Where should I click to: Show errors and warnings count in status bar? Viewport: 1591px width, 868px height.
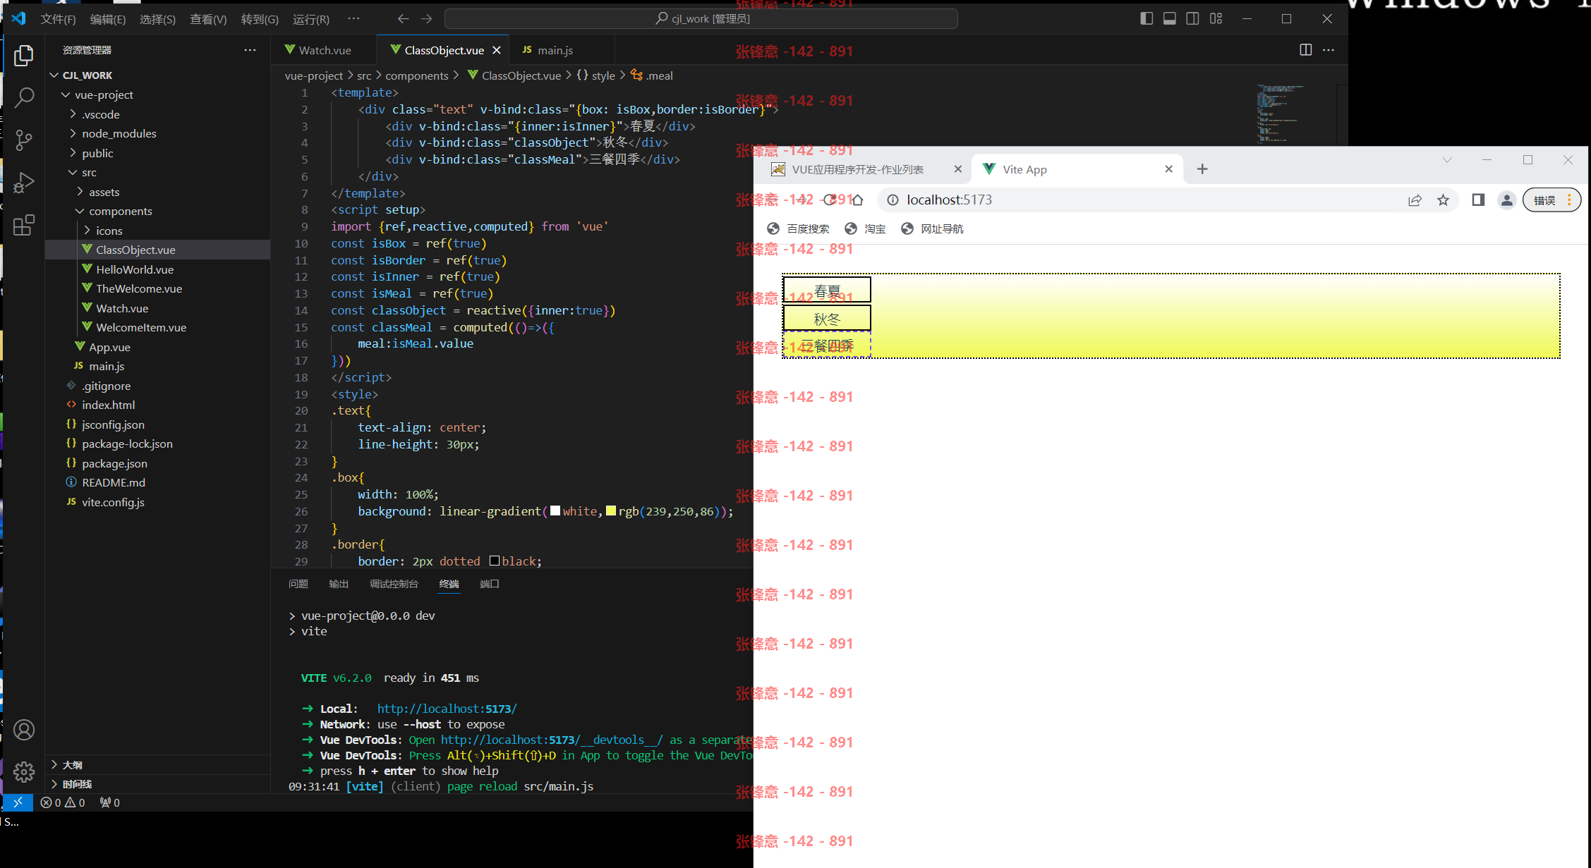[63, 802]
